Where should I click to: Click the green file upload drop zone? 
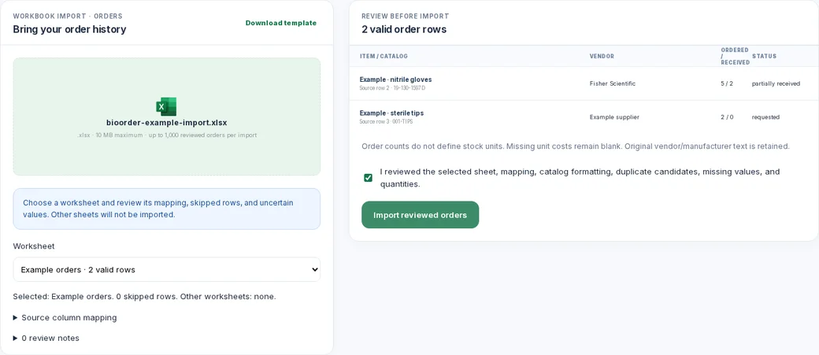pyautogui.click(x=167, y=116)
